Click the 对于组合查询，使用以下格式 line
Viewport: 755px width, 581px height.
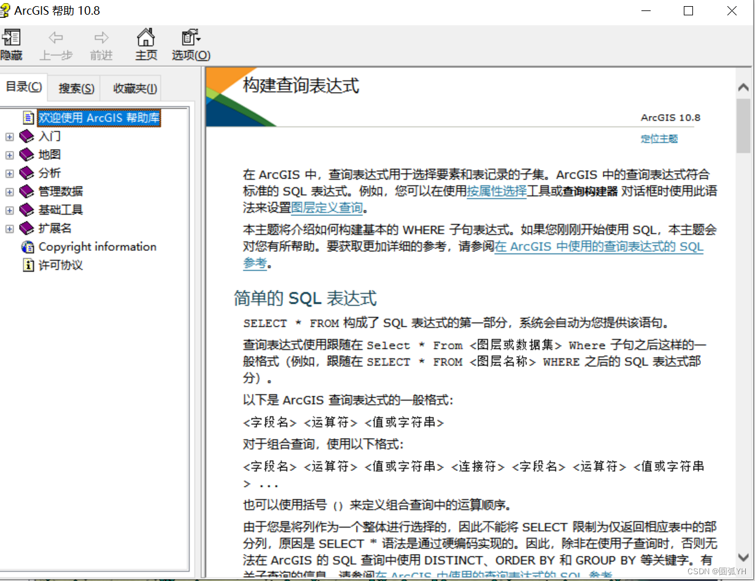pos(323,444)
